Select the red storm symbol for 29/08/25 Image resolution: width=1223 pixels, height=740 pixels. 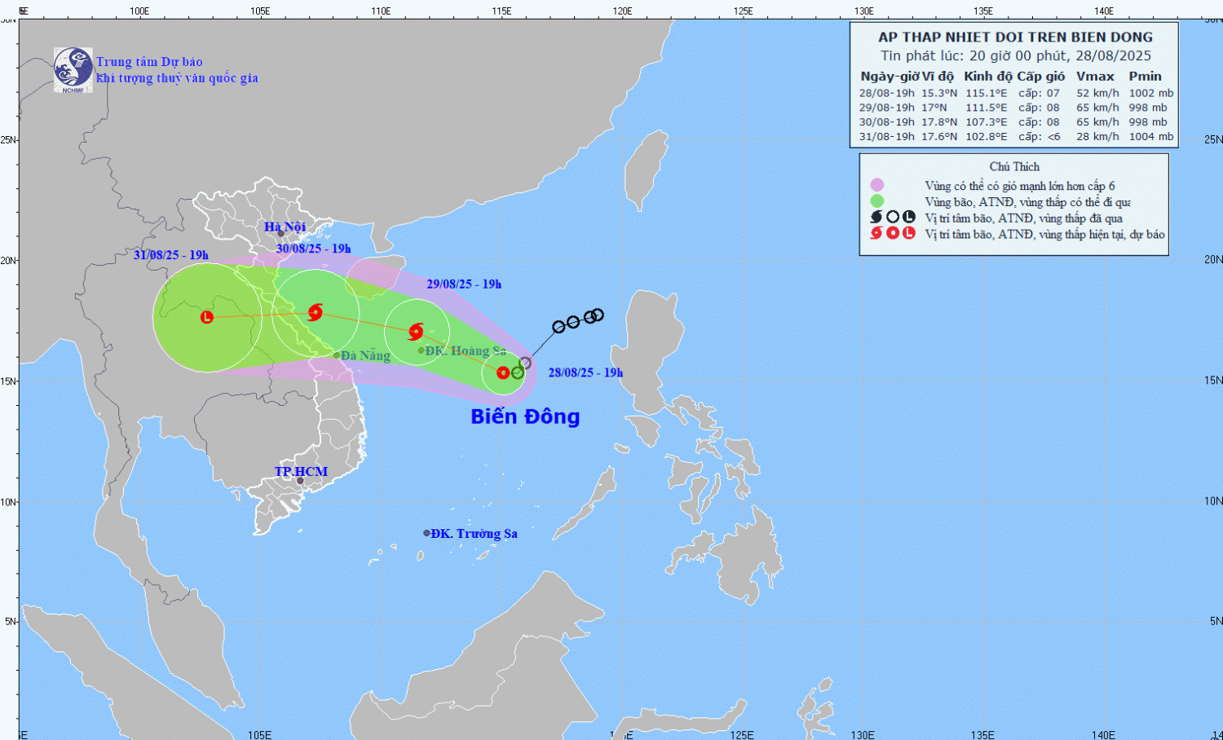(416, 331)
